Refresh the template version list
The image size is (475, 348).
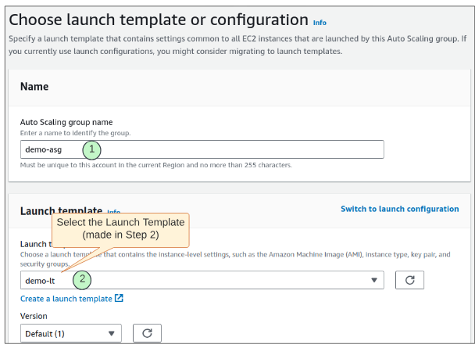click(147, 333)
